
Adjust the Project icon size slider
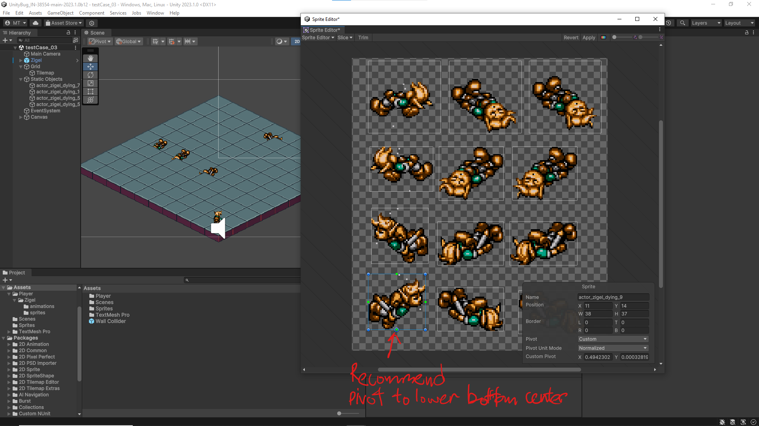coord(339,413)
